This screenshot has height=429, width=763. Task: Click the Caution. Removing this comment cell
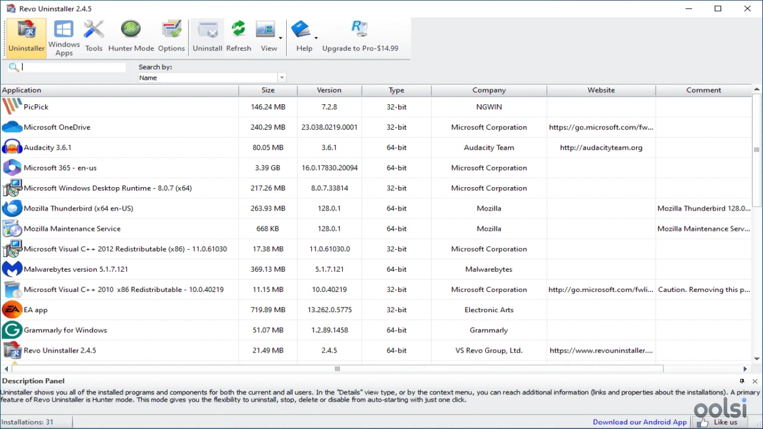tap(703, 289)
